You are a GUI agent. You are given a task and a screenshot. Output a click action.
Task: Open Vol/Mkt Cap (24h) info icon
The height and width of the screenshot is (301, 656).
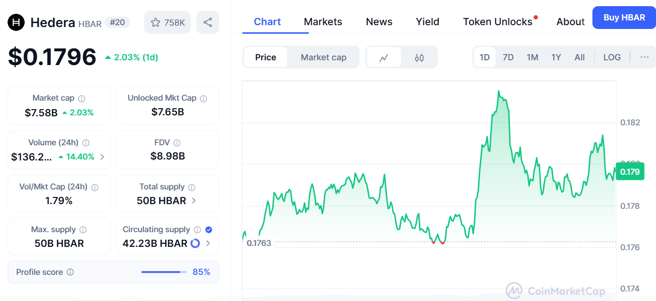pyautogui.click(x=95, y=188)
